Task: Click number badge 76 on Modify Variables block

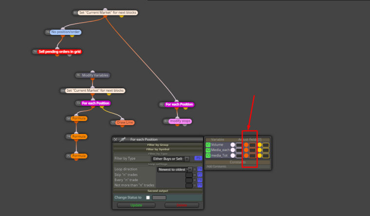Action: click(x=78, y=75)
